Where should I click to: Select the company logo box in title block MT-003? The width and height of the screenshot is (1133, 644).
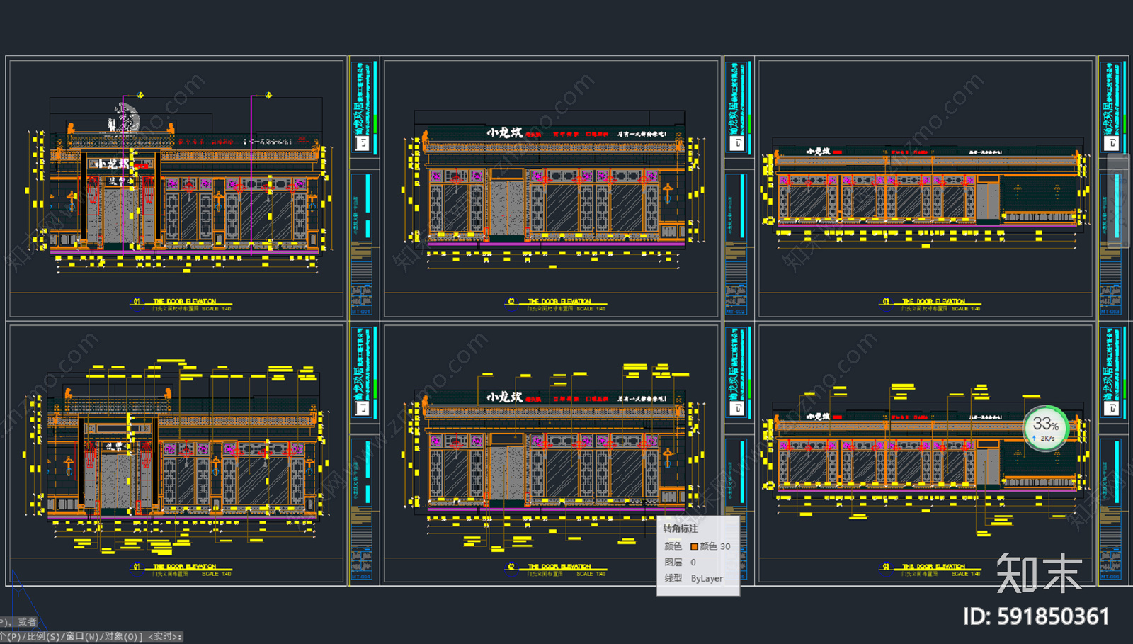1112,143
